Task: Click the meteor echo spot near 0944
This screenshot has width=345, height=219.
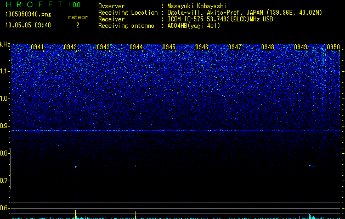Action: pyautogui.click(x=135, y=166)
